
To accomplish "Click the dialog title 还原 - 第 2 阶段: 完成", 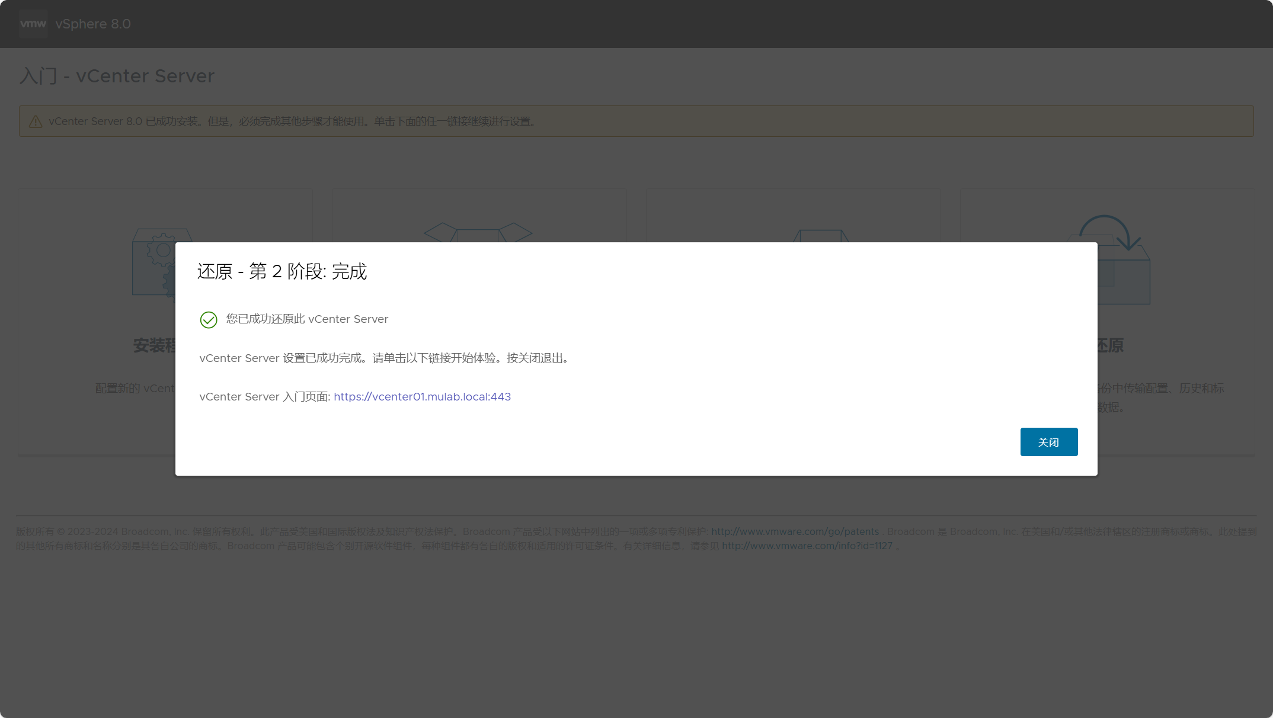I will (282, 272).
